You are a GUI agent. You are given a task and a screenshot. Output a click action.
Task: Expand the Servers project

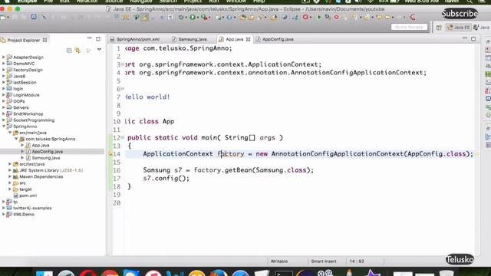[x=4, y=107]
